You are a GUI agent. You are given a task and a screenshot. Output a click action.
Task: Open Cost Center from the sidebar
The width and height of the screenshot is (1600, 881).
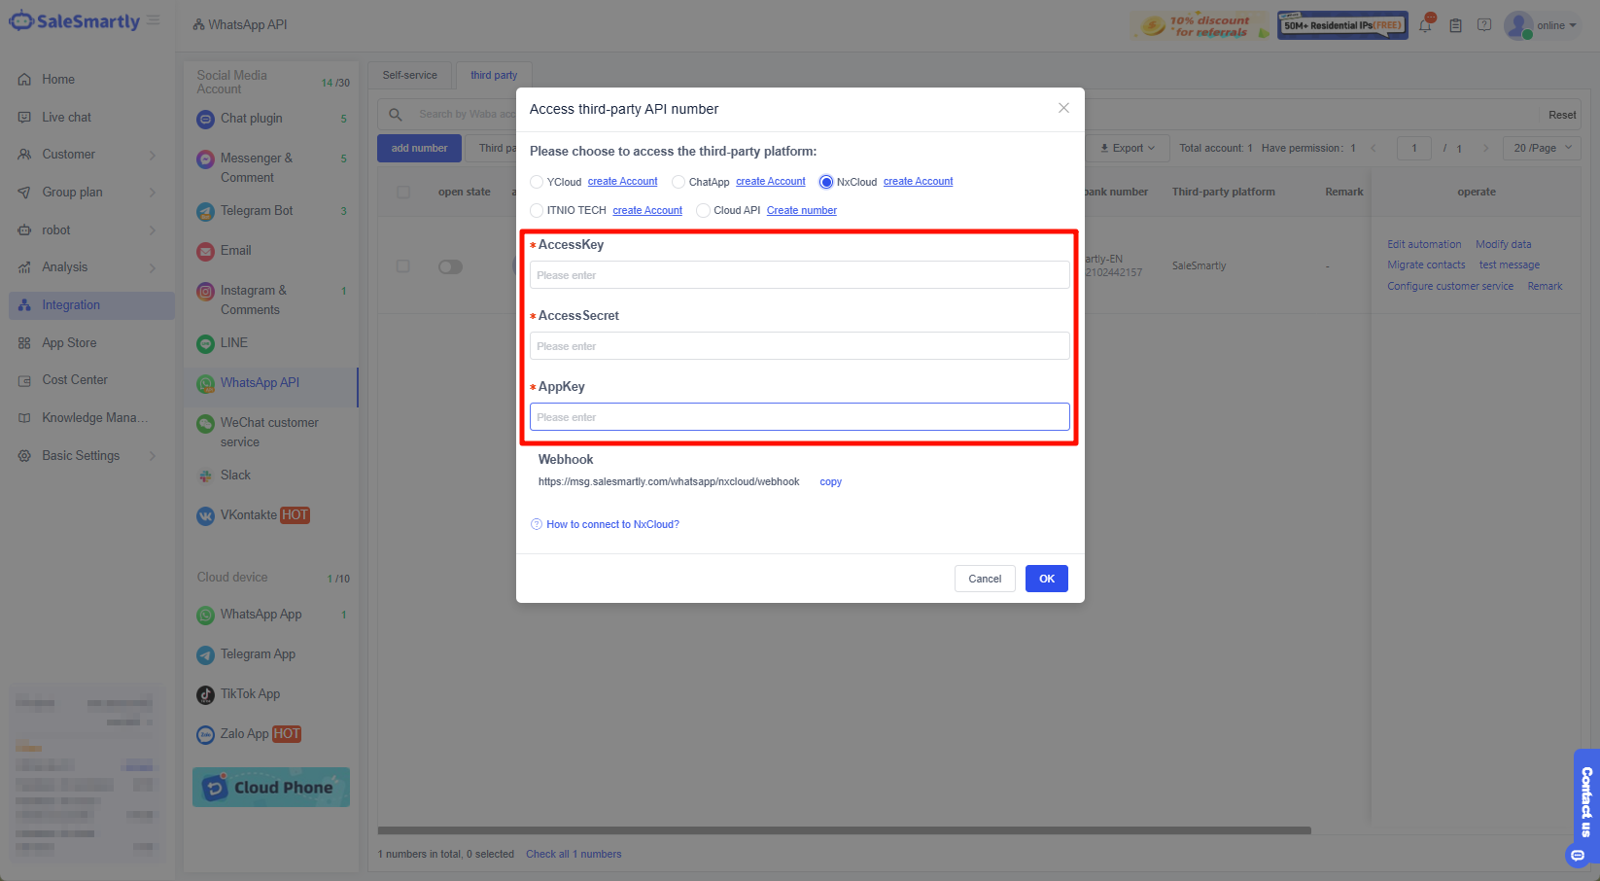click(x=74, y=379)
